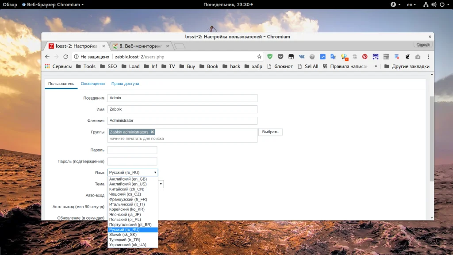
Task: Click the green shield extension icon
Action: tap(269, 57)
